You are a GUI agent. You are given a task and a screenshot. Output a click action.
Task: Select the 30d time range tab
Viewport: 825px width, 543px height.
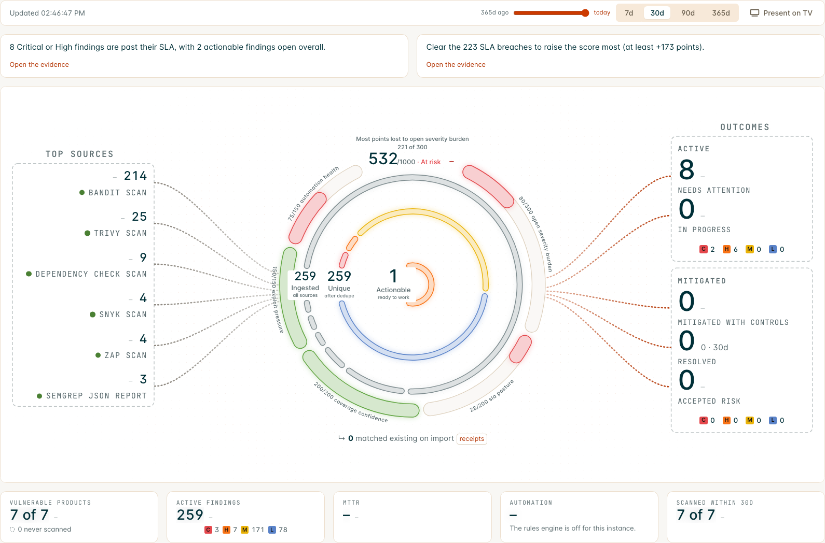click(657, 13)
